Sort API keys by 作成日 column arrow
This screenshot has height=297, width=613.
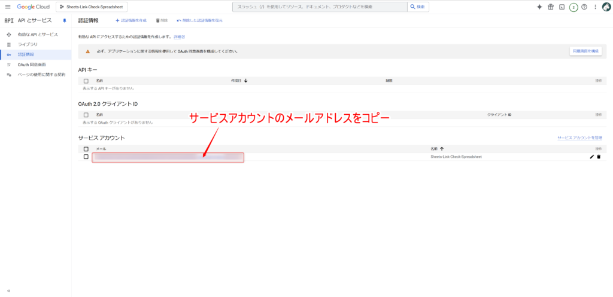pyautogui.click(x=245, y=80)
